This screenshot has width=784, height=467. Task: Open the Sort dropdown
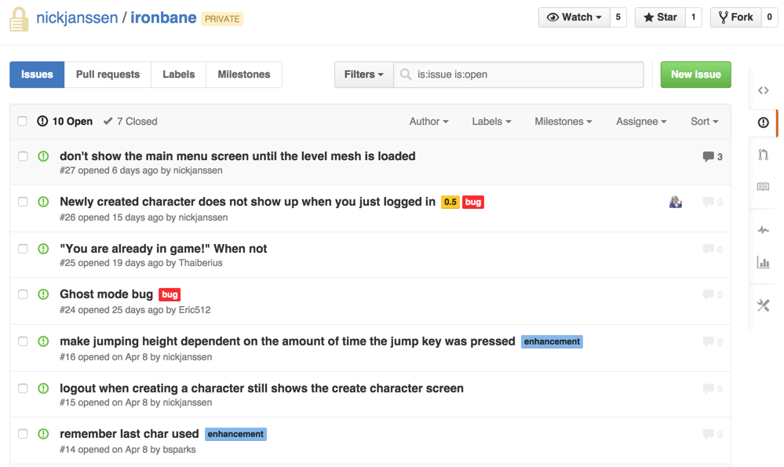705,122
